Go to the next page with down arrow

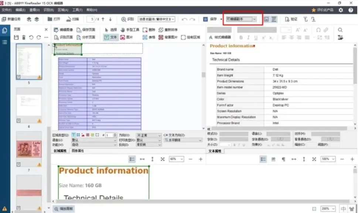pos(110,19)
